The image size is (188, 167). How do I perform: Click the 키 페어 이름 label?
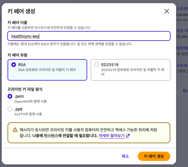pos(17,22)
